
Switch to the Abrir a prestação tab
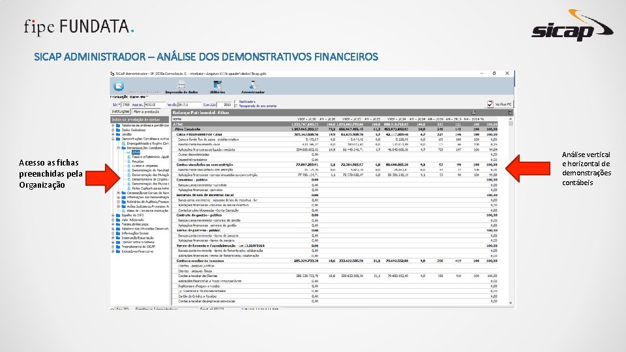click(147, 111)
